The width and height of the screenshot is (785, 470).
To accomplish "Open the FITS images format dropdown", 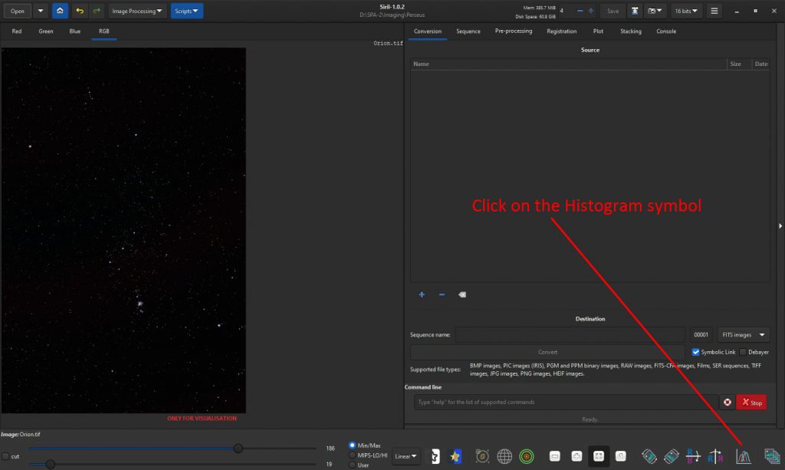I will click(744, 334).
